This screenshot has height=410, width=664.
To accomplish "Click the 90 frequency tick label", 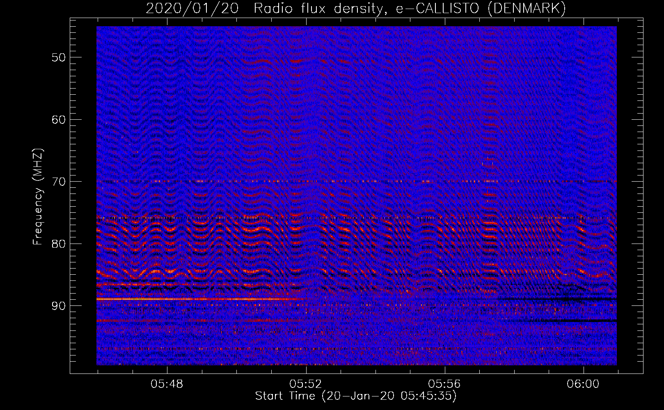I will (59, 306).
